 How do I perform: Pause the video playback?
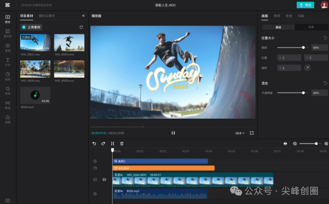(x=173, y=133)
